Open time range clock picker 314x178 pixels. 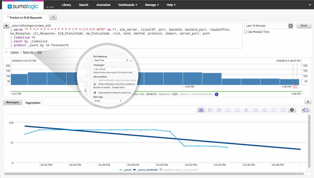tap(291, 26)
